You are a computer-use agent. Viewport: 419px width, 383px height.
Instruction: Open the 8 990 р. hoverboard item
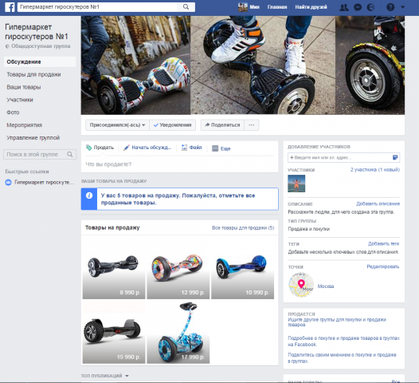[x=114, y=268]
